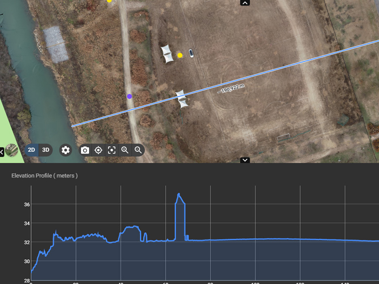This screenshot has height=284, width=379.
Task: Click the yellow marker at the top of the map
Action: click(x=109, y=1)
